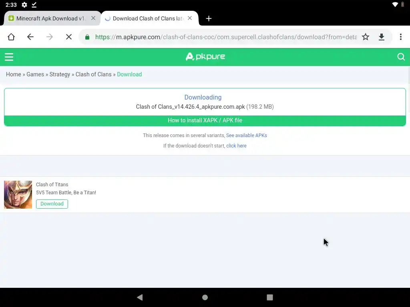Click the APKPure logo
This screenshot has height=307, width=410.
[x=205, y=56]
